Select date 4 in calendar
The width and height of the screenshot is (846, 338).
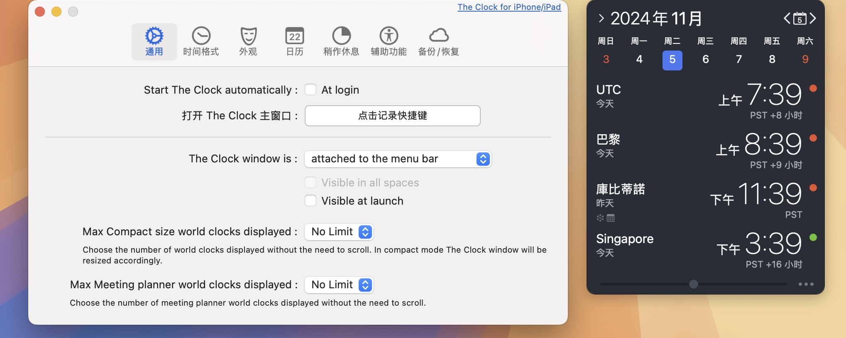639,60
